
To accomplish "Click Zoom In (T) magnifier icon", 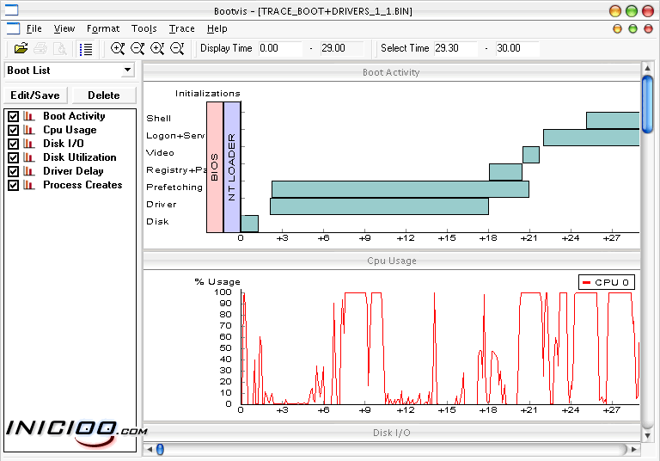I will (x=157, y=48).
